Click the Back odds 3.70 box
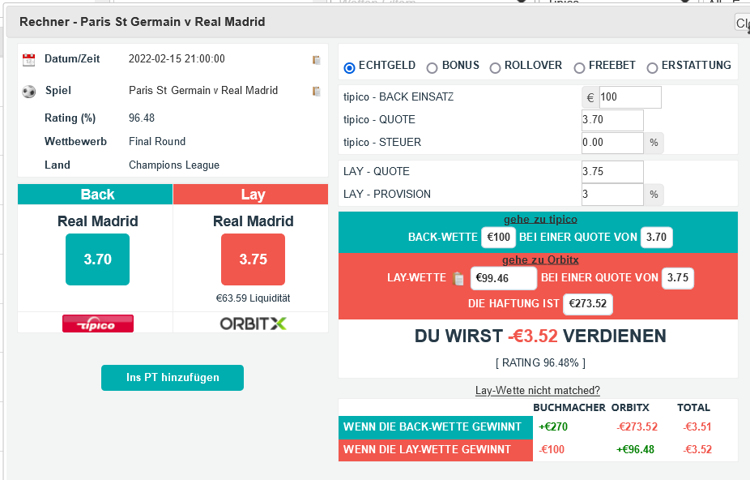This screenshot has width=750, height=480. pos(97,259)
